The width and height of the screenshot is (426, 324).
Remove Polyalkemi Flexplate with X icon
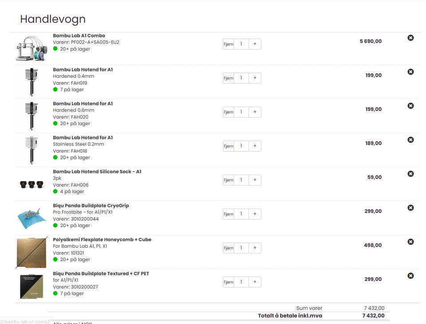point(410,241)
